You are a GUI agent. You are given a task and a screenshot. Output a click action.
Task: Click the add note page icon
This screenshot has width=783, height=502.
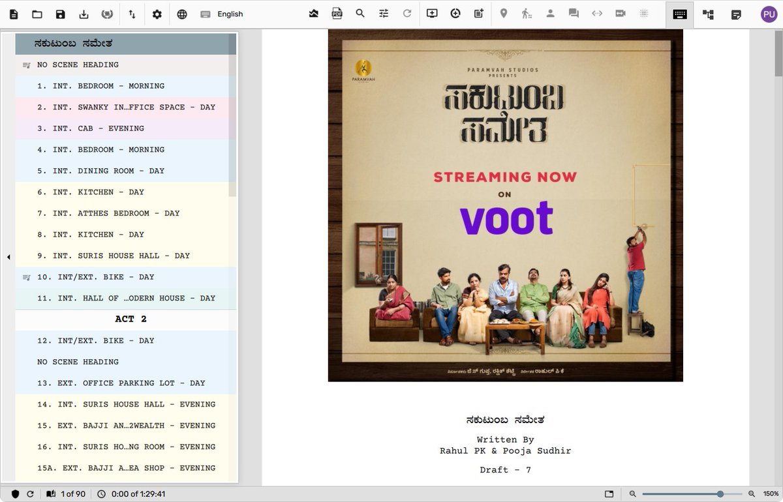pos(479,13)
